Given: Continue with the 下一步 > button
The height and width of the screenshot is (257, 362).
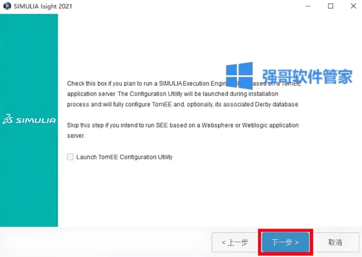Looking at the screenshot, I should tap(285, 242).
